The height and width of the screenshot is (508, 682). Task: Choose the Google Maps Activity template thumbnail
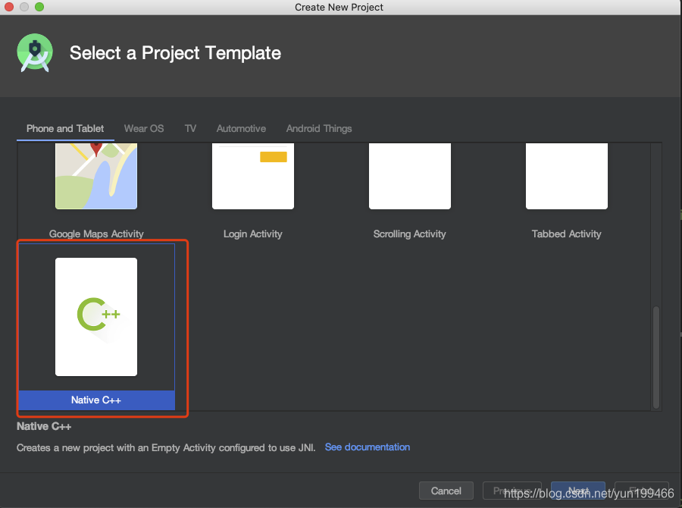click(x=96, y=176)
